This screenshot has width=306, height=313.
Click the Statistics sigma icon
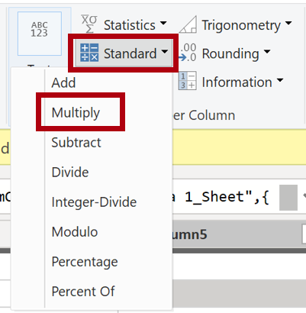point(89,24)
